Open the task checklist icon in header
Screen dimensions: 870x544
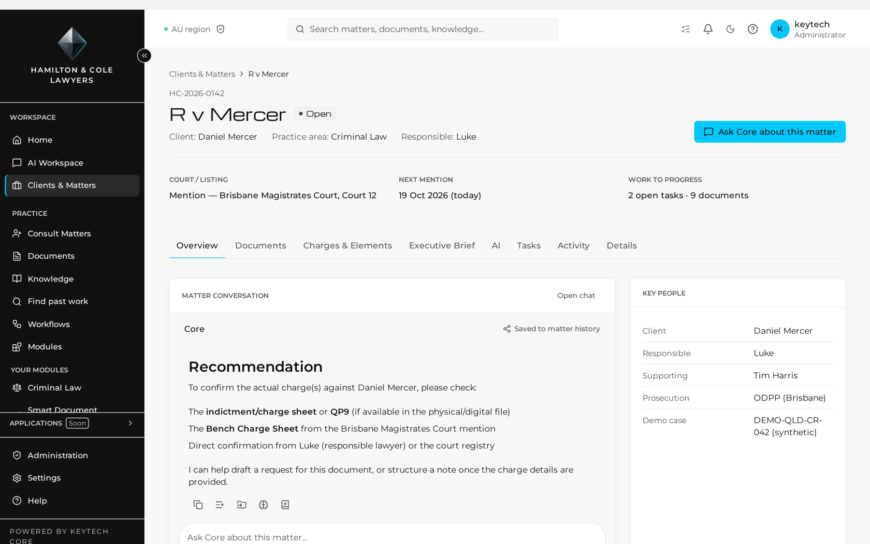685,29
